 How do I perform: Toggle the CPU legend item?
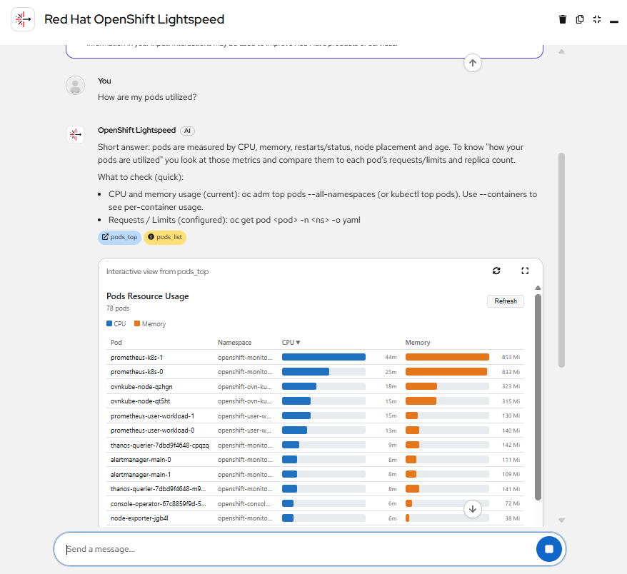(x=116, y=324)
